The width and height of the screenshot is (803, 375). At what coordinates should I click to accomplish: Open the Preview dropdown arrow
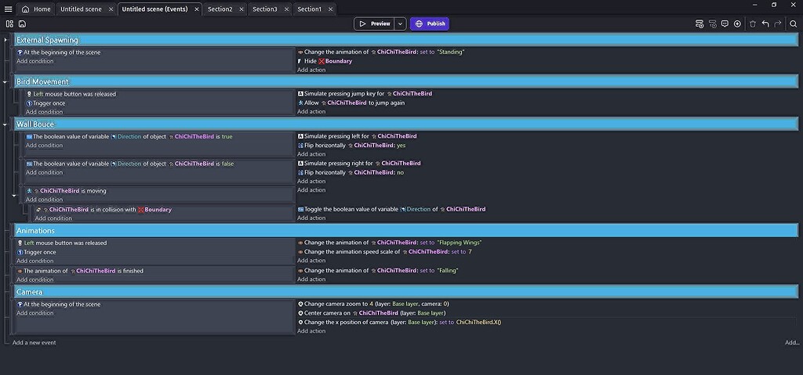(x=400, y=23)
